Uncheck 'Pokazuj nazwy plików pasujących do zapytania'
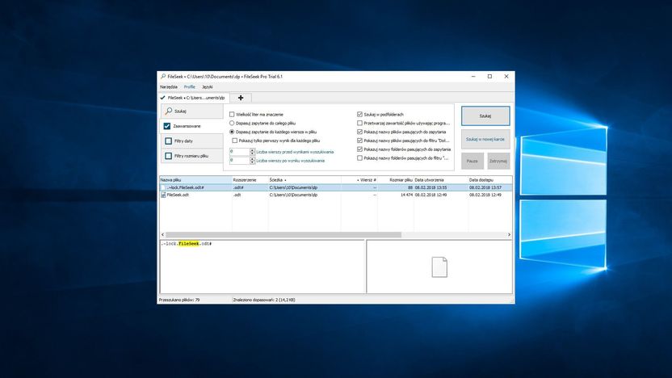672x378 pixels. point(359,132)
